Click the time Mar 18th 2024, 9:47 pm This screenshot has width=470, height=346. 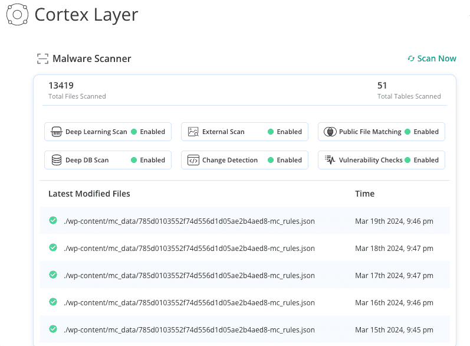[x=394, y=249]
